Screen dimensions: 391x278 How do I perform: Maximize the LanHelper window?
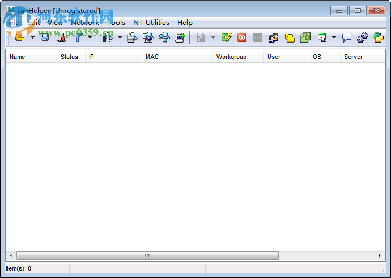pos(358,11)
